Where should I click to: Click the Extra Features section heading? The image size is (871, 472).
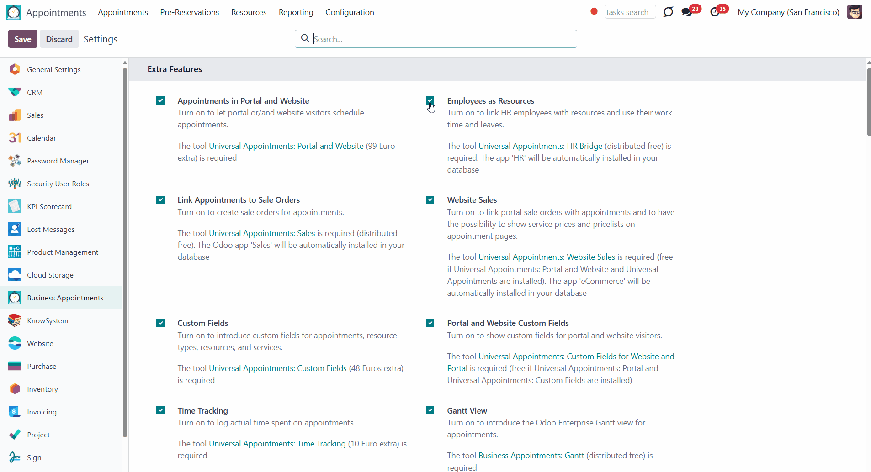point(175,69)
